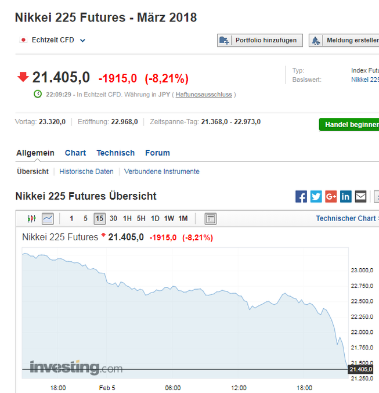Share on Facebook icon
The width and height of the screenshot is (379, 393).
[x=301, y=196]
